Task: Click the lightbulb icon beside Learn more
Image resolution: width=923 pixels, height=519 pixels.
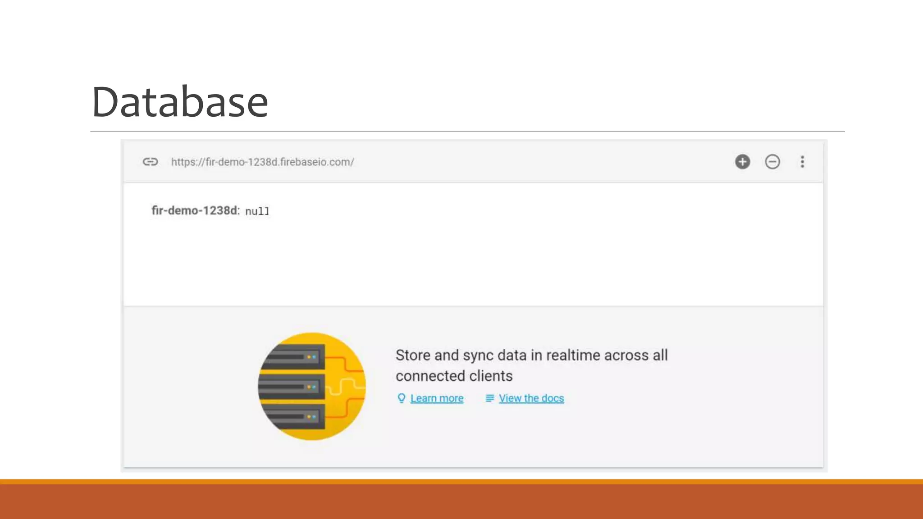Action: [401, 398]
